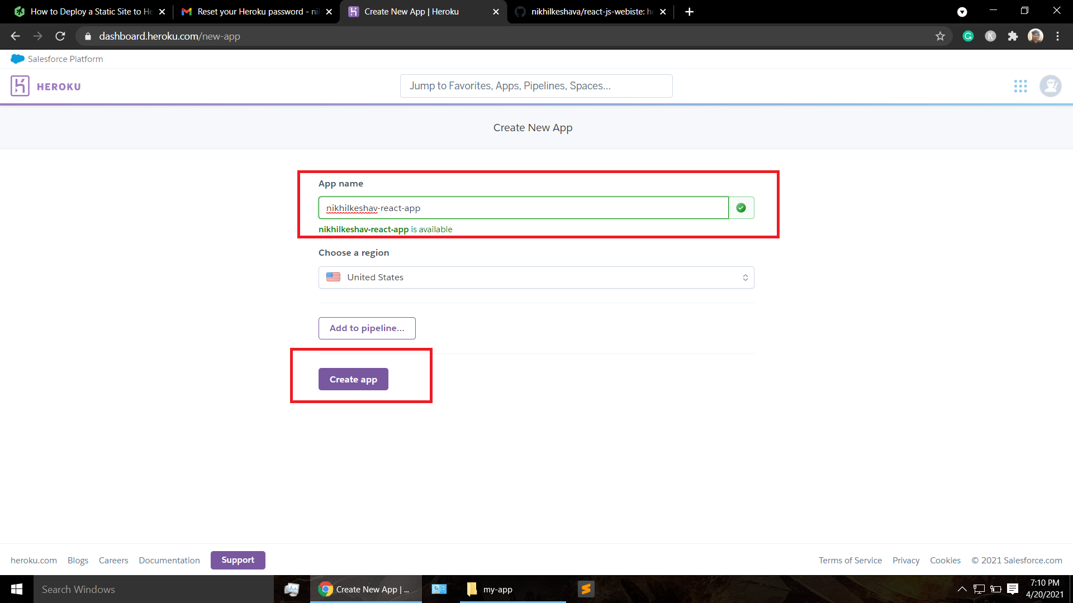This screenshot has width=1073, height=603.
Task: Open the Grammarly extension icon
Action: tap(968, 36)
